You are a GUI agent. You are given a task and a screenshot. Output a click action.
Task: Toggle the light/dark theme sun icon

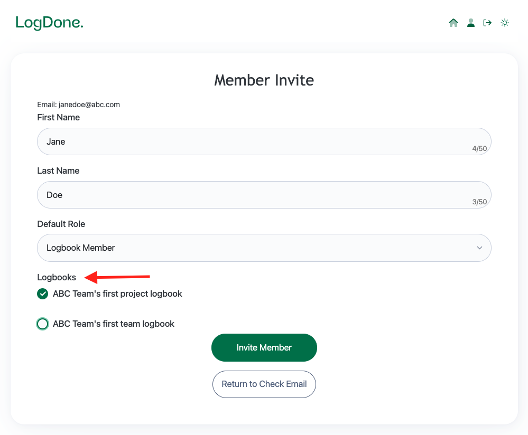pyautogui.click(x=505, y=23)
